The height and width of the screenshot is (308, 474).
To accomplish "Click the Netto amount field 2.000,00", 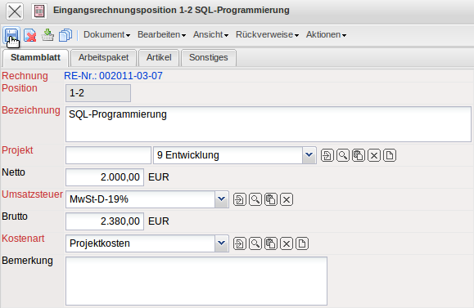I will click(105, 177).
